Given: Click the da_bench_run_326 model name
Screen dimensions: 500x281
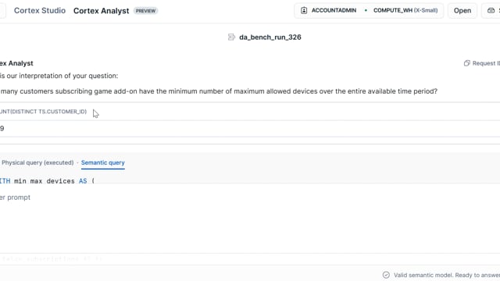Looking at the screenshot, I should pos(270,37).
